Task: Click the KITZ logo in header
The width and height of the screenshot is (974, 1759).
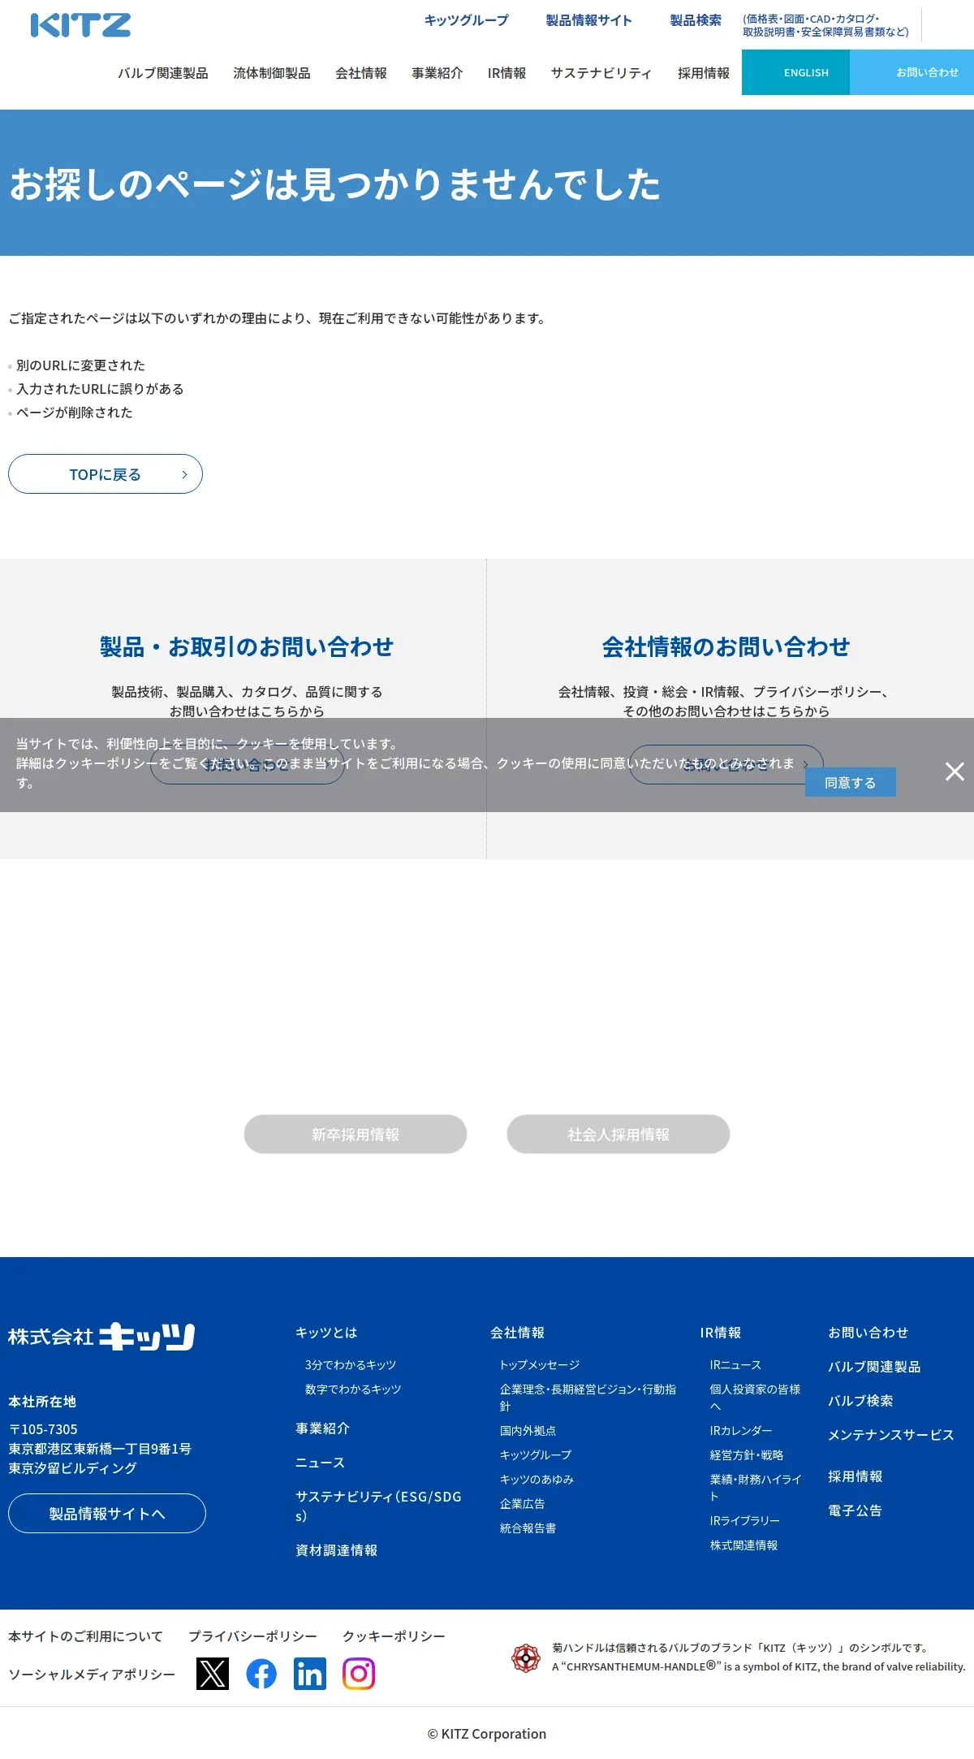Action: click(x=80, y=25)
